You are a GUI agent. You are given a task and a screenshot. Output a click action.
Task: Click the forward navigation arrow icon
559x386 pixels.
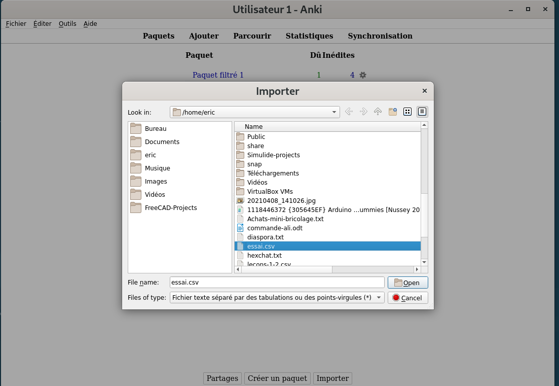[x=363, y=112]
